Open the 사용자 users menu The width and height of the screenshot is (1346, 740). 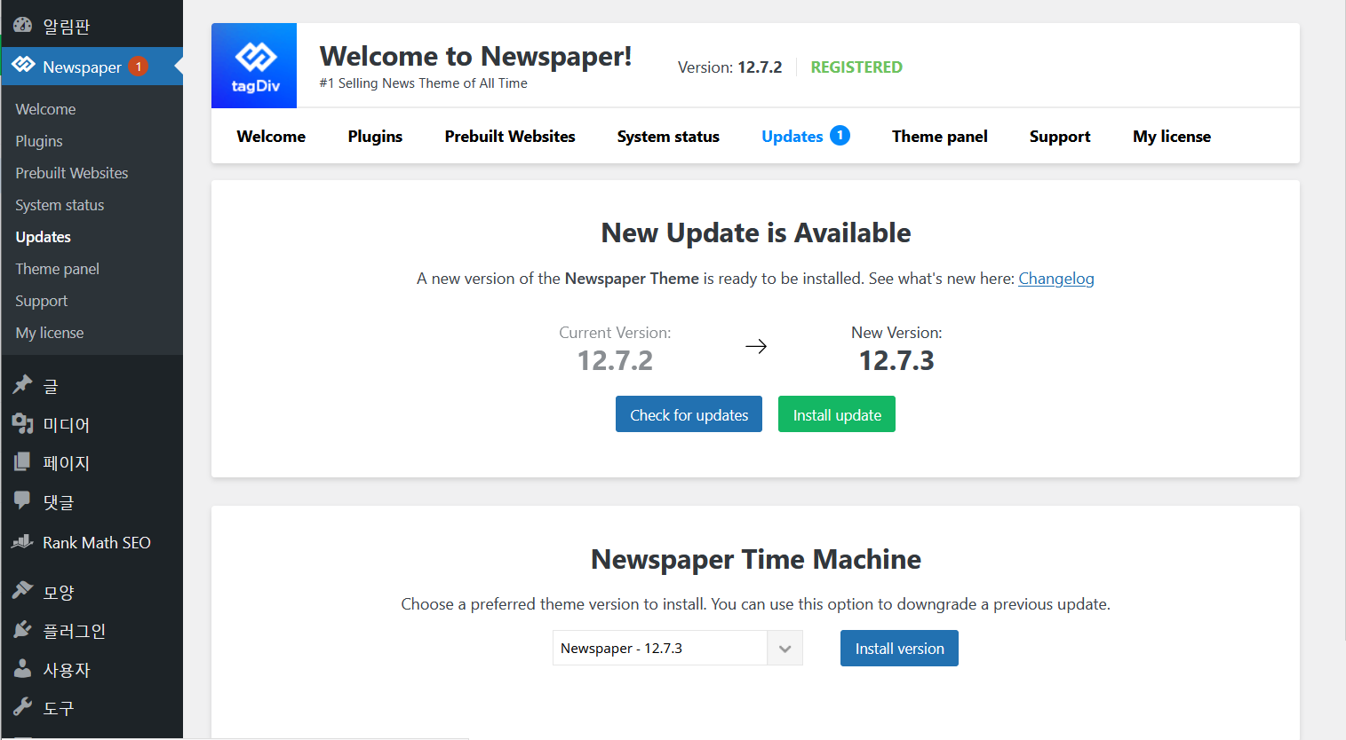[92, 670]
